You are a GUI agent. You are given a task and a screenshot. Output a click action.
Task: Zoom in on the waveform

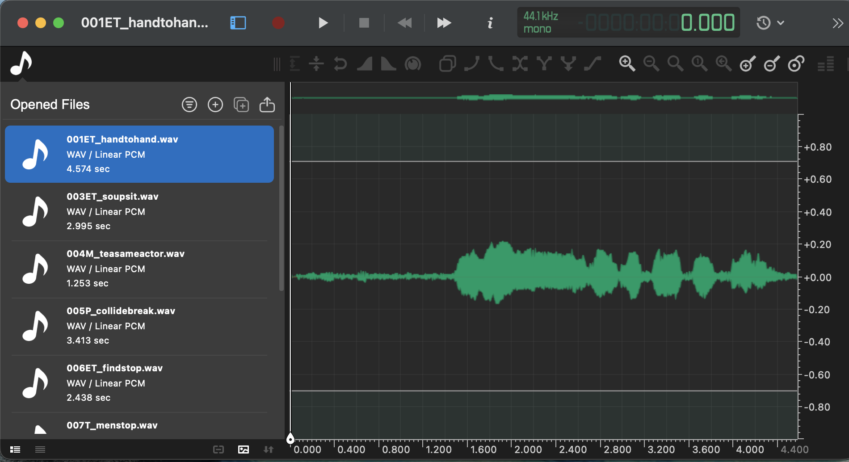click(627, 64)
